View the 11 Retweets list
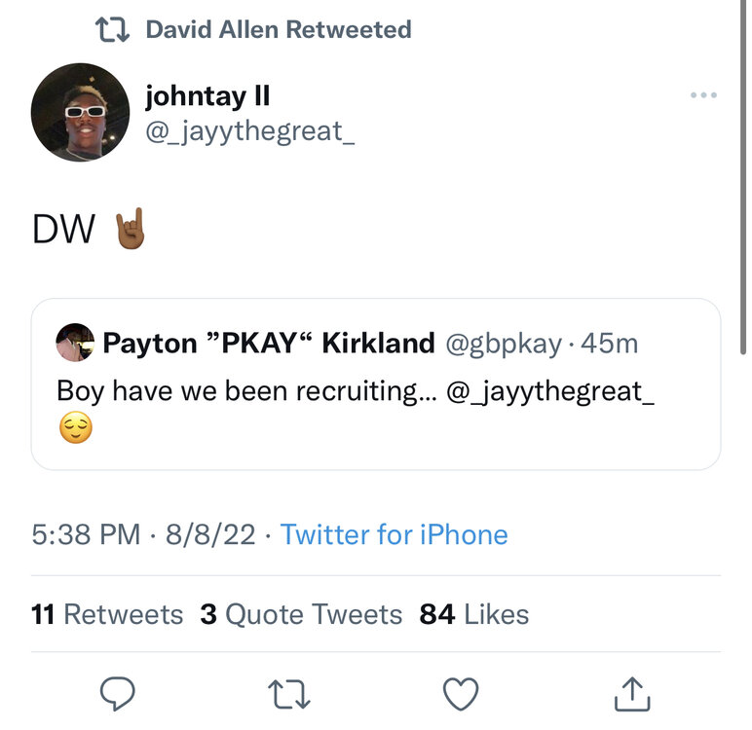This screenshot has height=730, width=752. (107, 614)
